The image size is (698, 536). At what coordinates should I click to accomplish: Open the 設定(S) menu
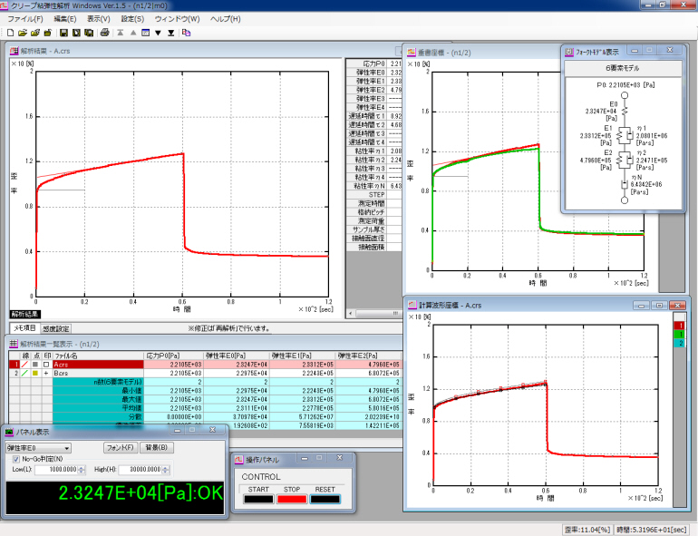click(132, 18)
